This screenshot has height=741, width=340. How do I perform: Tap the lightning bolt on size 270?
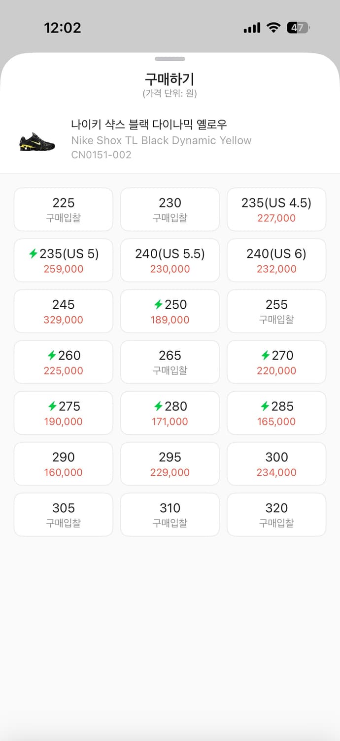click(265, 356)
